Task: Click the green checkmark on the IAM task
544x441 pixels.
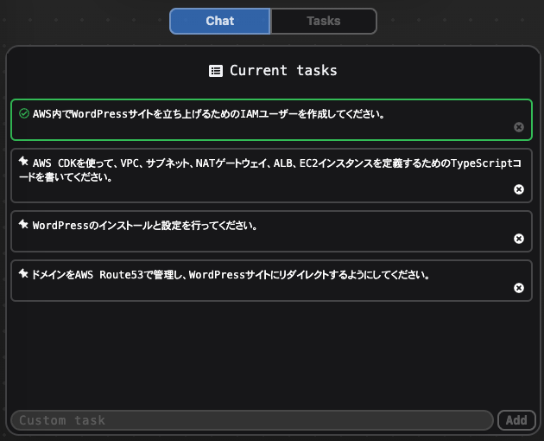Action: coord(24,113)
